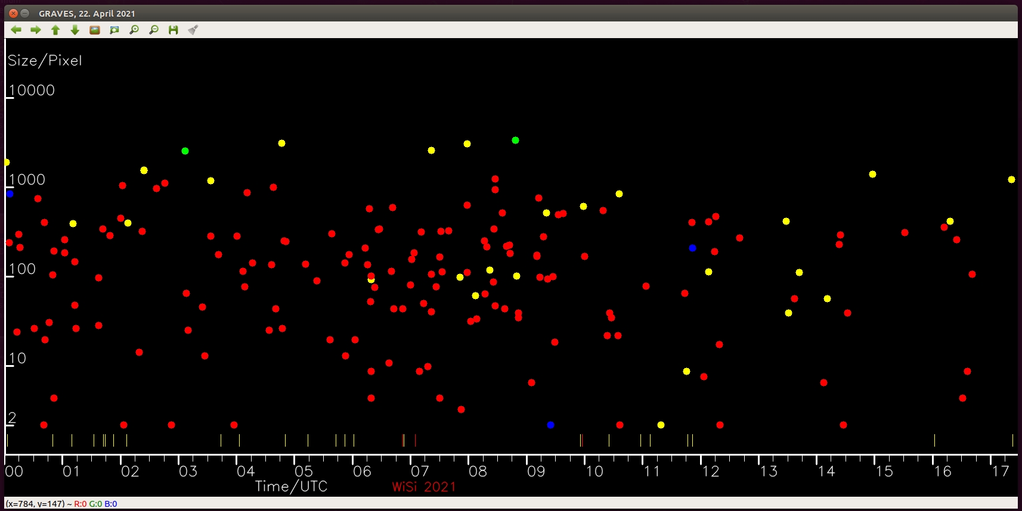Click the '04' hour label on time axis
This screenshot has height=511, width=1022.
coord(246,471)
